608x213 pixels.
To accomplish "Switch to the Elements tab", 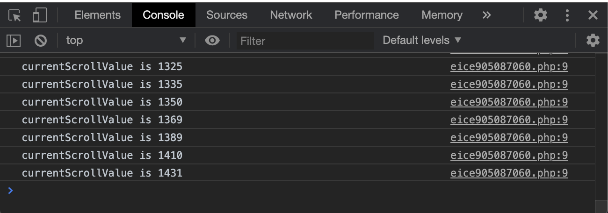I will 97,15.
